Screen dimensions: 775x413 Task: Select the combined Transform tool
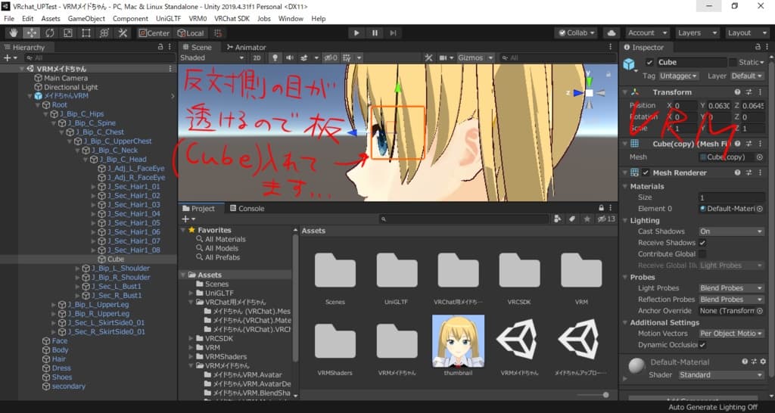104,33
